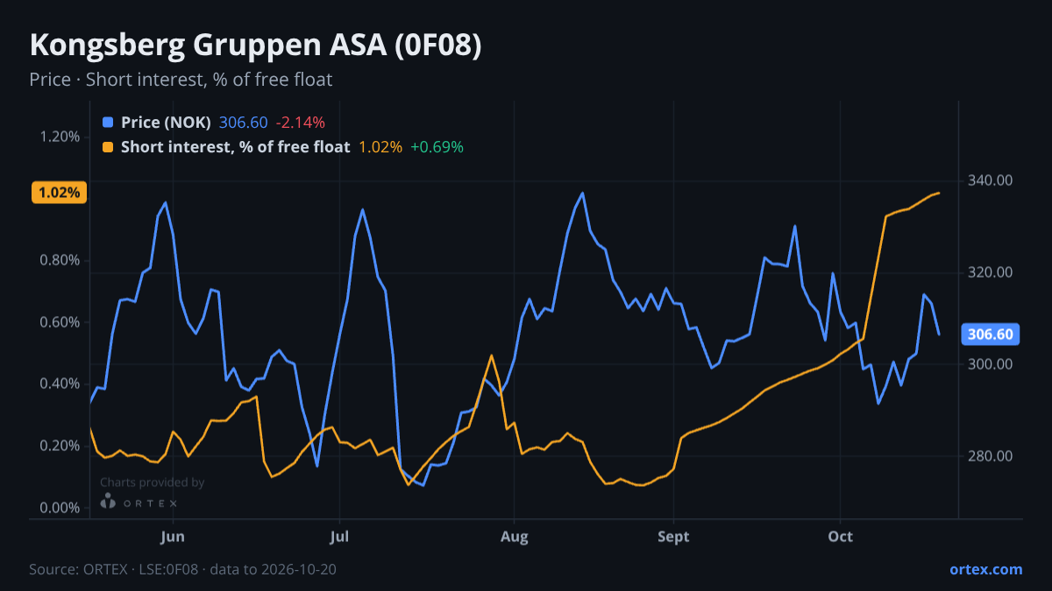
Task: Click the Price · Short interest subtitle
Action: pos(181,80)
